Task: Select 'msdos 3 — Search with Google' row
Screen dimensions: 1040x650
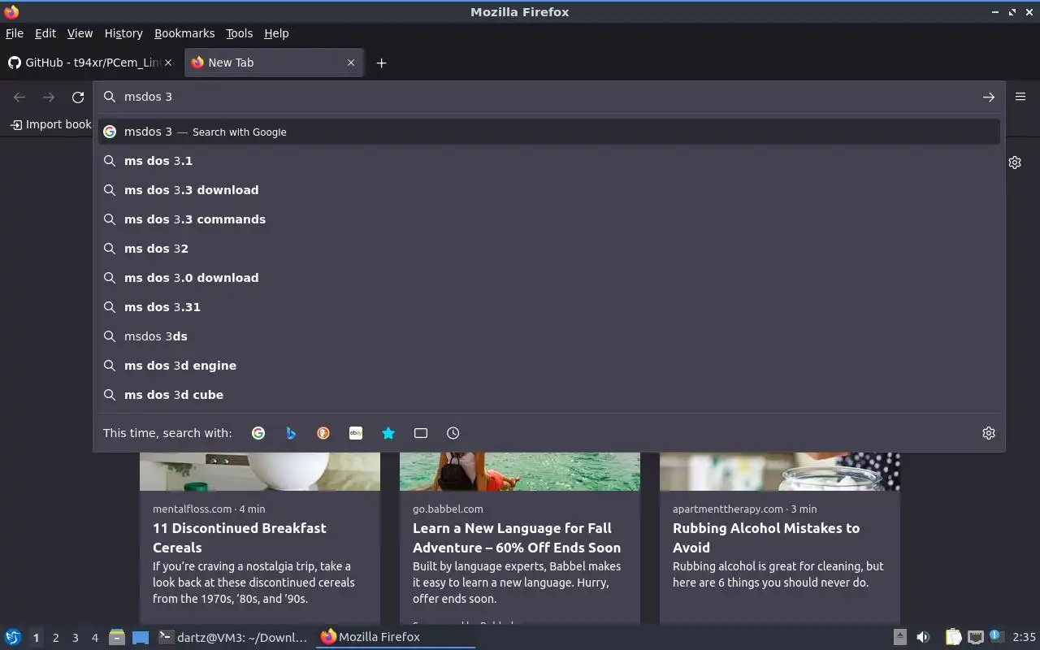Action: click(x=549, y=132)
